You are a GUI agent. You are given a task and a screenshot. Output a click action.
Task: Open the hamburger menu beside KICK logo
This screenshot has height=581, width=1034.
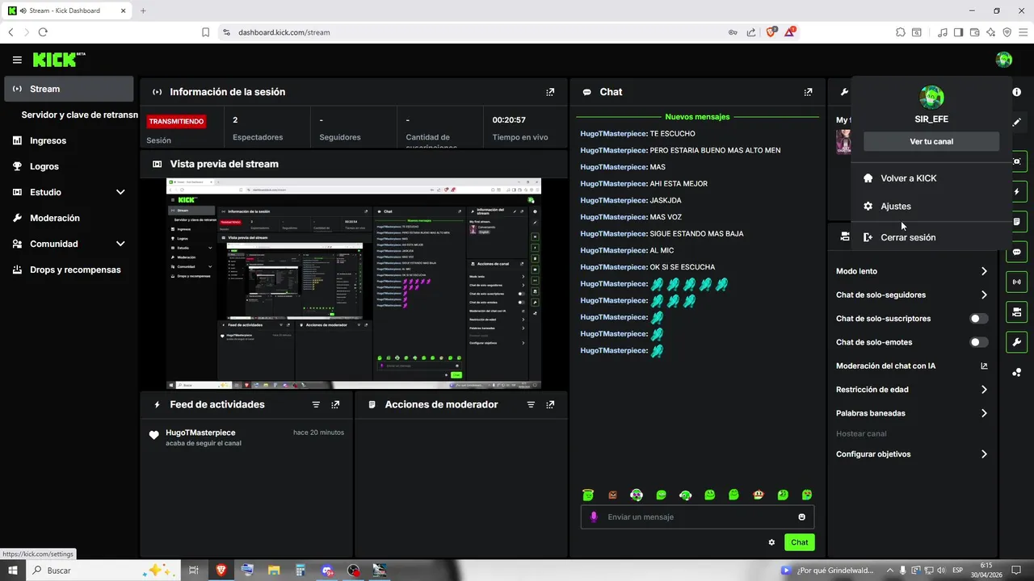pyautogui.click(x=17, y=60)
